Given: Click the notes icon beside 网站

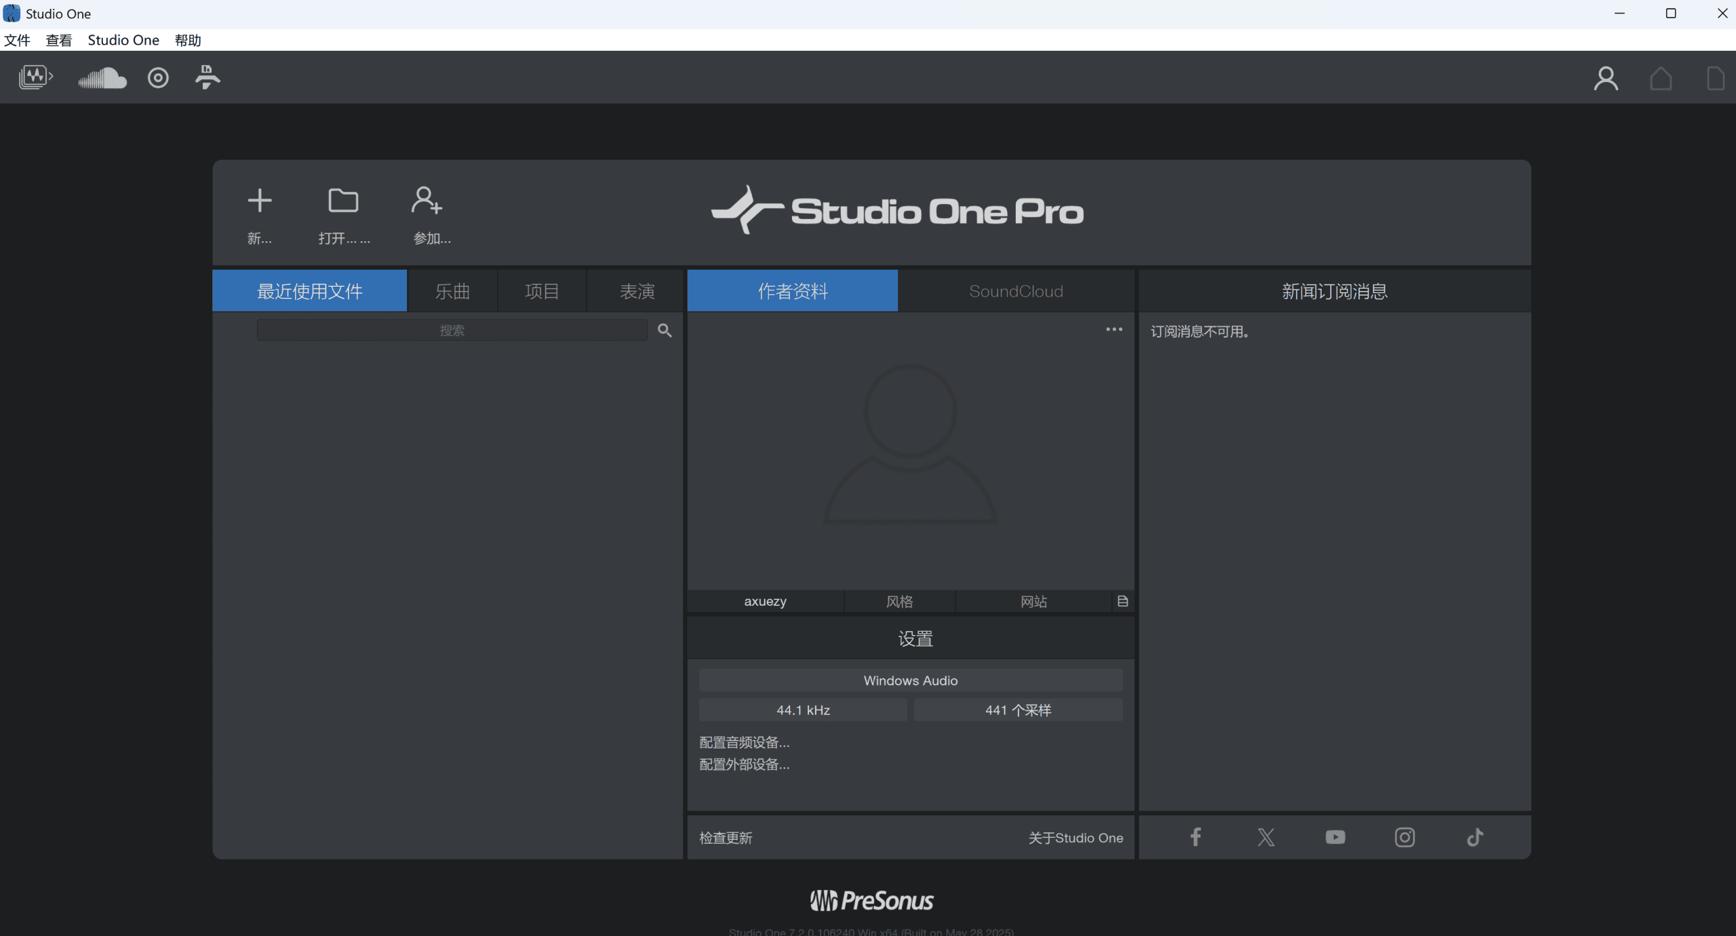Looking at the screenshot, I should point(1123,601).
